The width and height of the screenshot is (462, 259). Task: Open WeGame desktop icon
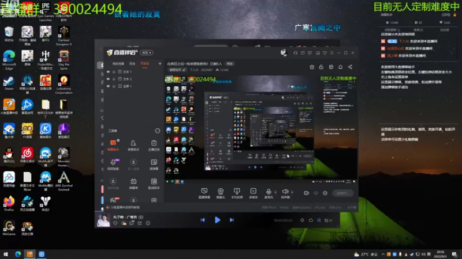[9, 228]
